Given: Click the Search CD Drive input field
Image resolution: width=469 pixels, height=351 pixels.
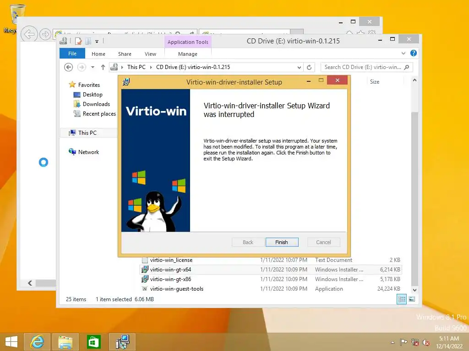Looking at the screenshot, I should 363,68.
